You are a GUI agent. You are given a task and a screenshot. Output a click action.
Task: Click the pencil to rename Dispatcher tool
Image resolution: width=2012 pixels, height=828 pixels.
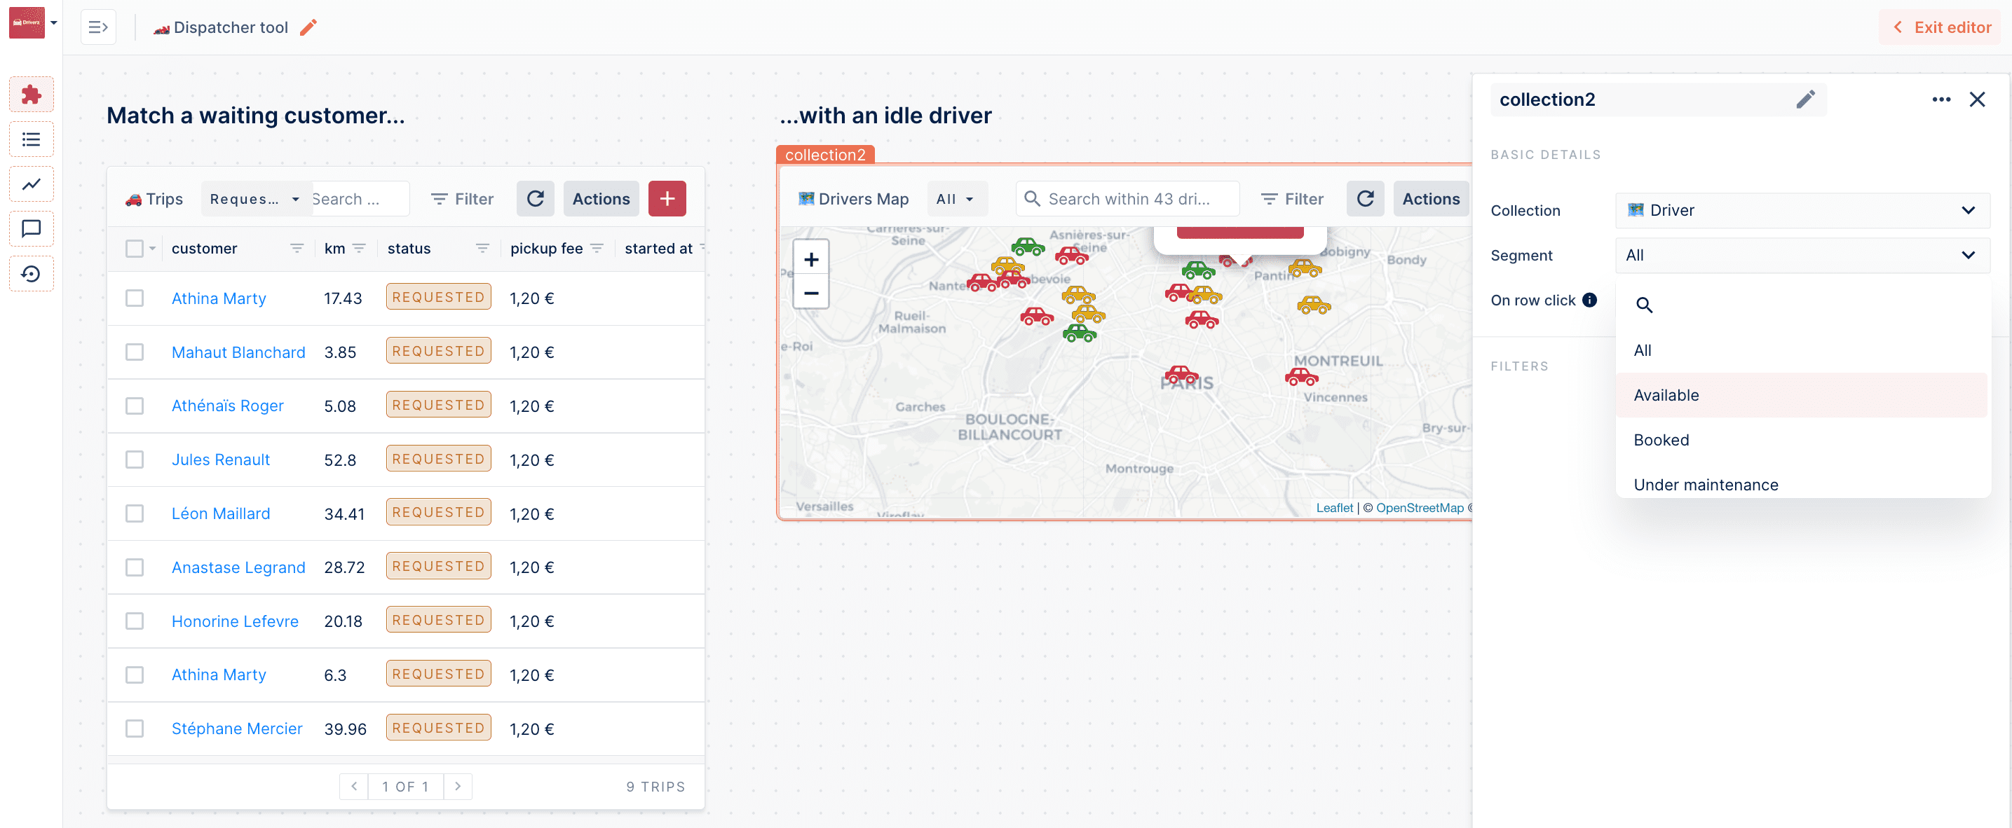(x=308, y=27)
